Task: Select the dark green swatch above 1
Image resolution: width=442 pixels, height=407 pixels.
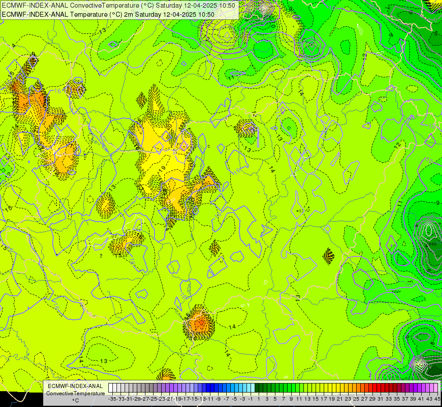Action: (257, 388)
